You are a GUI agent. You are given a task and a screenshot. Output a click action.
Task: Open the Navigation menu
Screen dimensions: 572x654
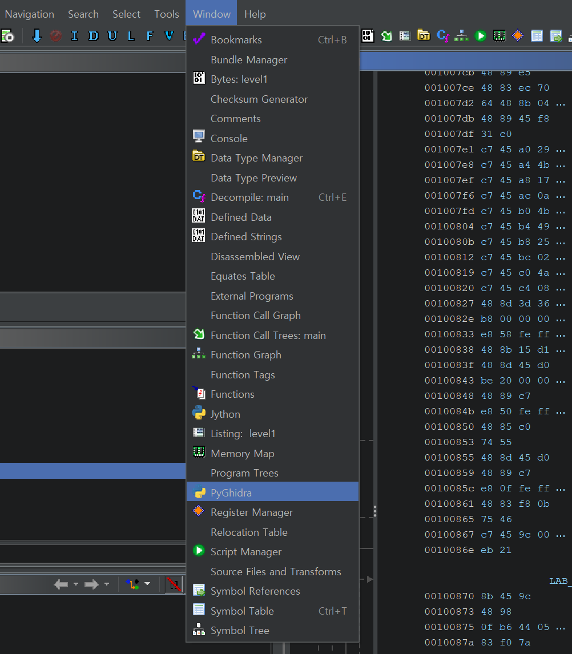pos(30,14)
